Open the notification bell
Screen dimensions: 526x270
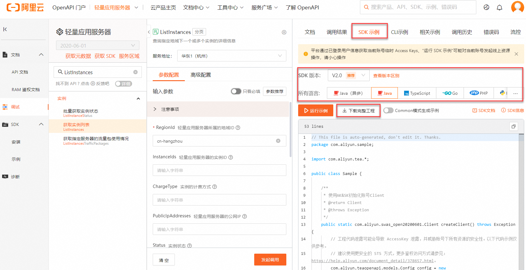[500, 8]
